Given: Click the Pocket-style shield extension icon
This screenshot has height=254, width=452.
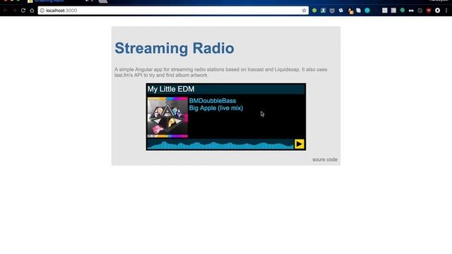Looking at the screenshot, I should coord(332,11).
